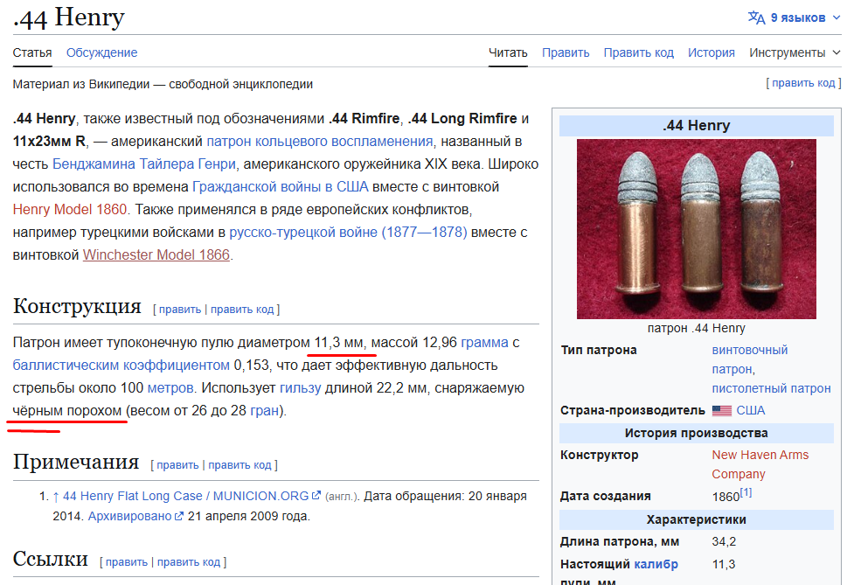Click the Конструкция section heading
847x585 pixels.
[x=77, y=306]
